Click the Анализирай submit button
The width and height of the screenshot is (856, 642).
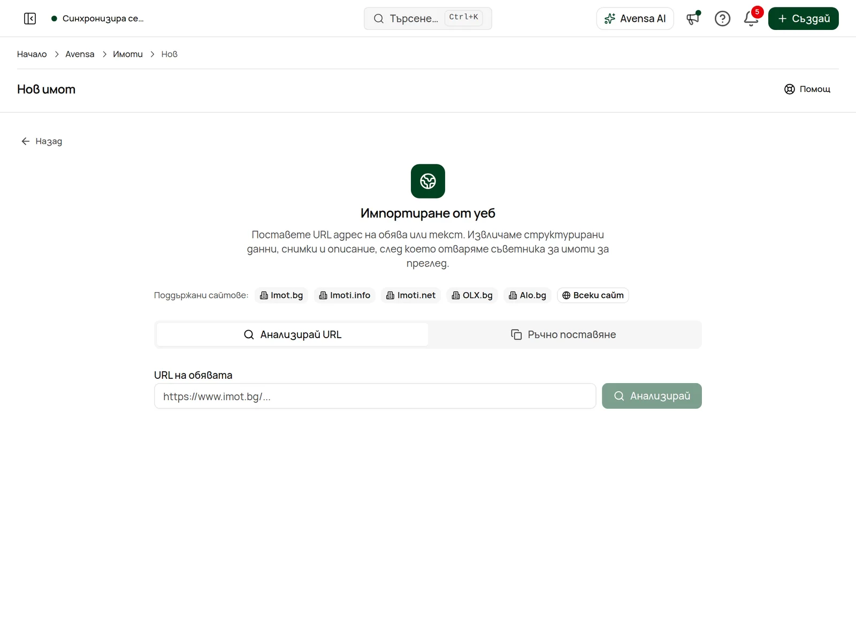pos(652,396)
